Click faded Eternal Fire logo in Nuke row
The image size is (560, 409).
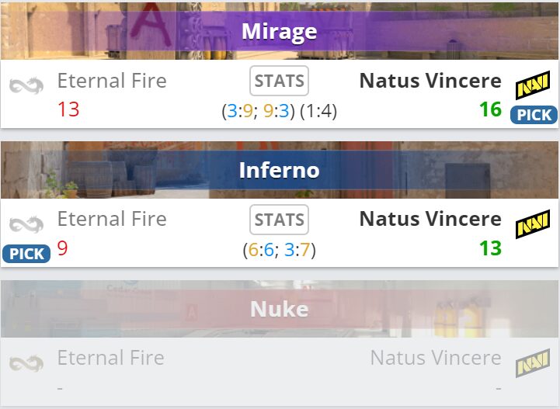click(26, 362)
